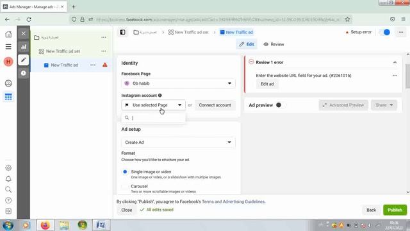Image resolution: width=410 pixels, height=231 pixels.
Task: Click the Close button at bottom
Action: [x=127, y=210]
